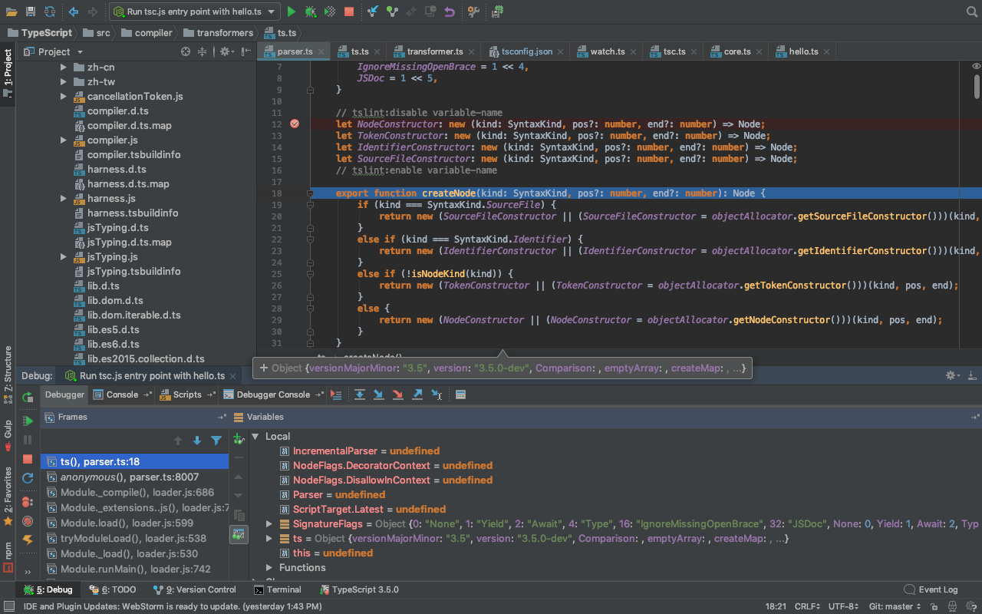Commit changes with the green VCS icon
The image size is (982, 614).
[x=392, y=12]
